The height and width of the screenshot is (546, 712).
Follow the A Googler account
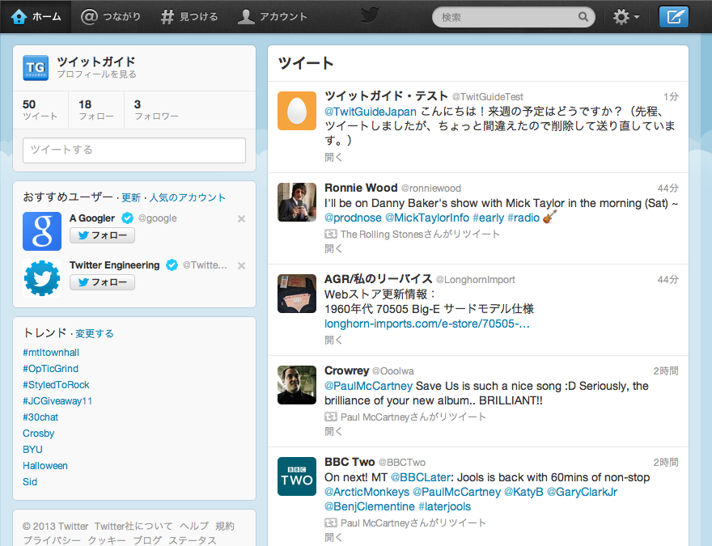(x=102, y=235)
